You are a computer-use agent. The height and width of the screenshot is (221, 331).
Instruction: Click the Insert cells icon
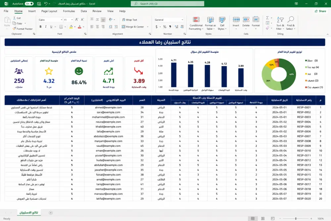coord(236,20)
